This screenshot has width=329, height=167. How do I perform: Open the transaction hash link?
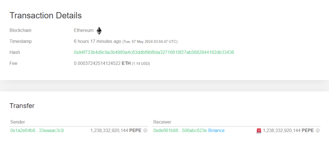pyautogui.click(x=154, y=52)
